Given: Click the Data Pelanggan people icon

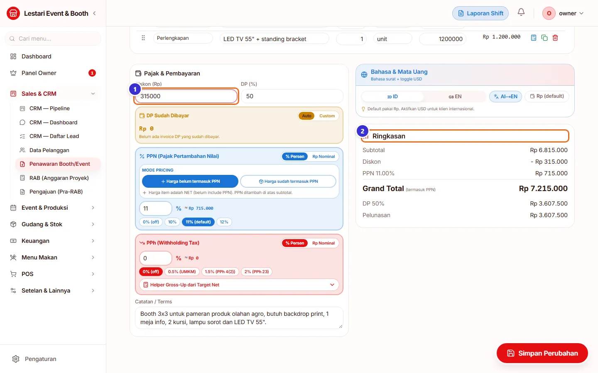Looking at the screenshot, I should click(22, 150).
